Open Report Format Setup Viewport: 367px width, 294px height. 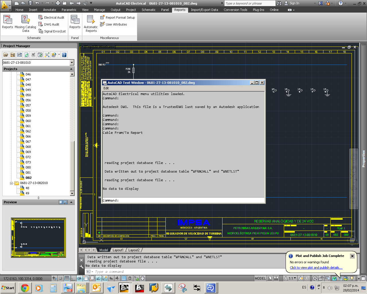coord(118,18)
